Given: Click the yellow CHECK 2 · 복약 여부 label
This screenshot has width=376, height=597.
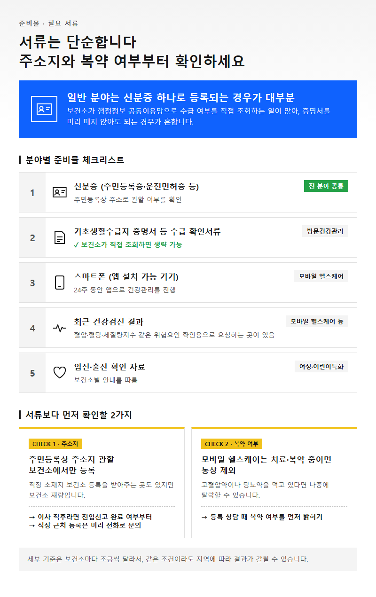Looking at the screenshot, I should (232, 444).
